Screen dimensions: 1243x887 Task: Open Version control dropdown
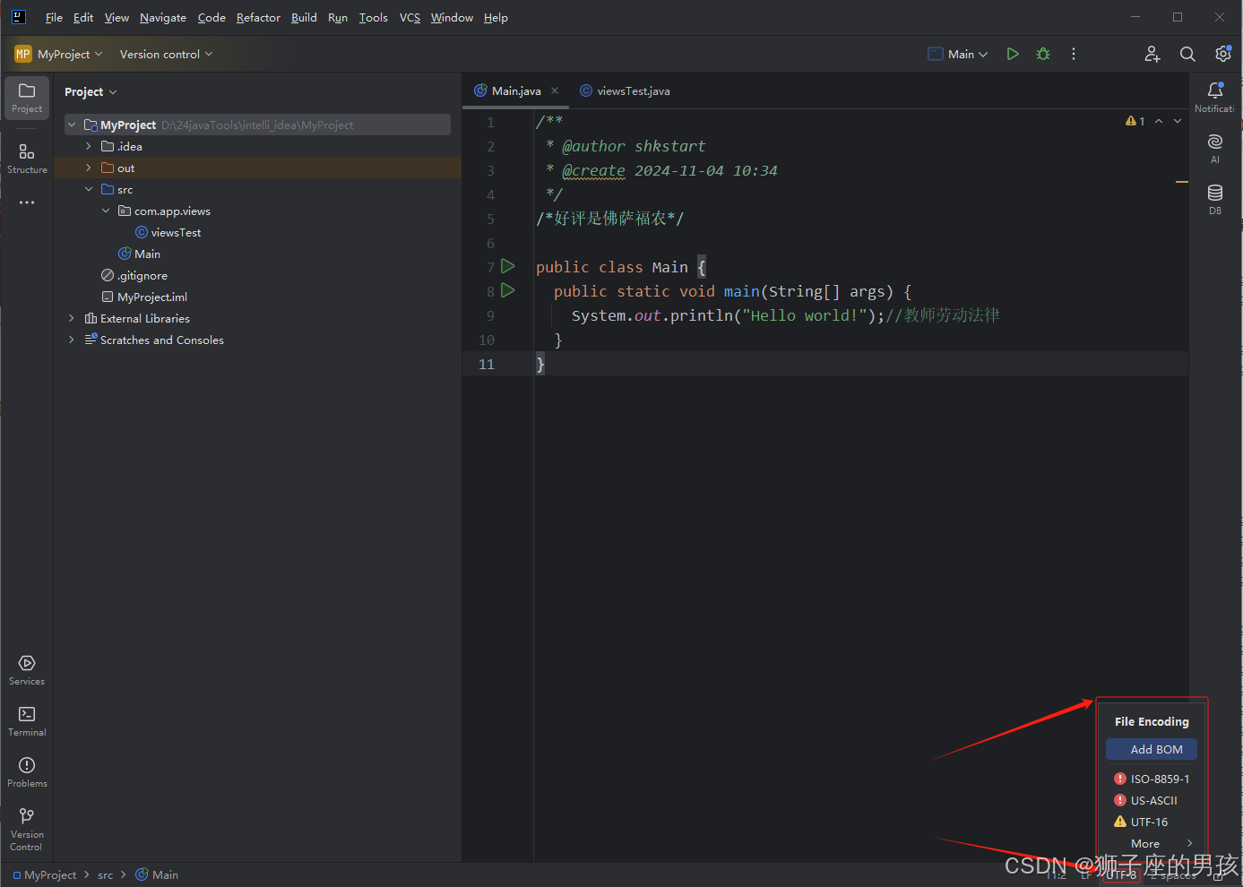click(166, 54)
